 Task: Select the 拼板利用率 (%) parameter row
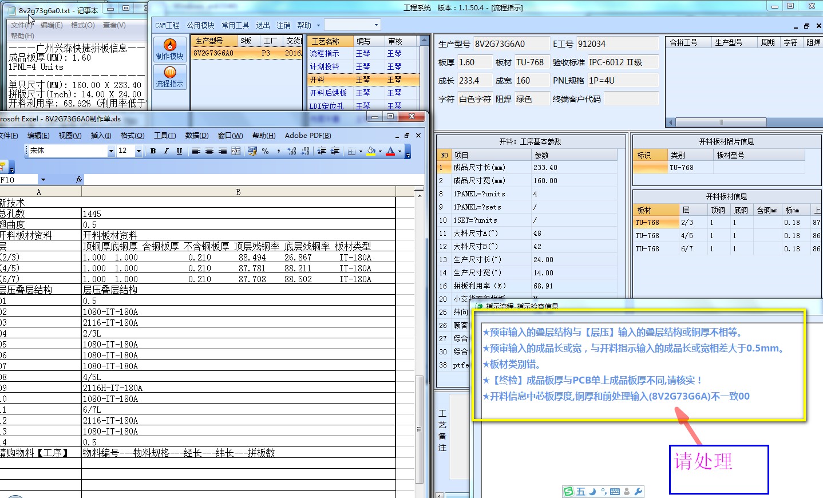coord(527,286)
